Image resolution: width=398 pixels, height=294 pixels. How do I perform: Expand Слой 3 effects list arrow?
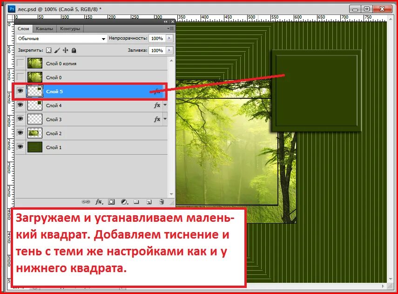click(x=165, y=119)
